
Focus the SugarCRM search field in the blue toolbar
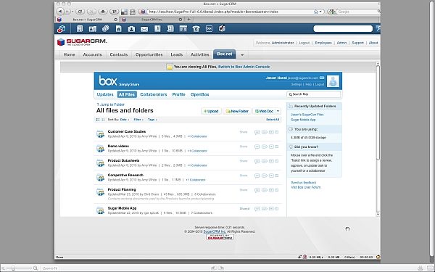coord(343,28)
